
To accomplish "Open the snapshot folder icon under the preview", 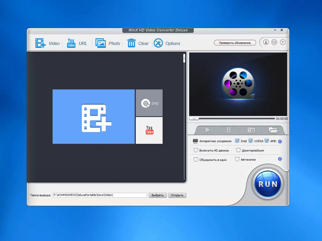I will pyautogui.click(x=273, y=130).
